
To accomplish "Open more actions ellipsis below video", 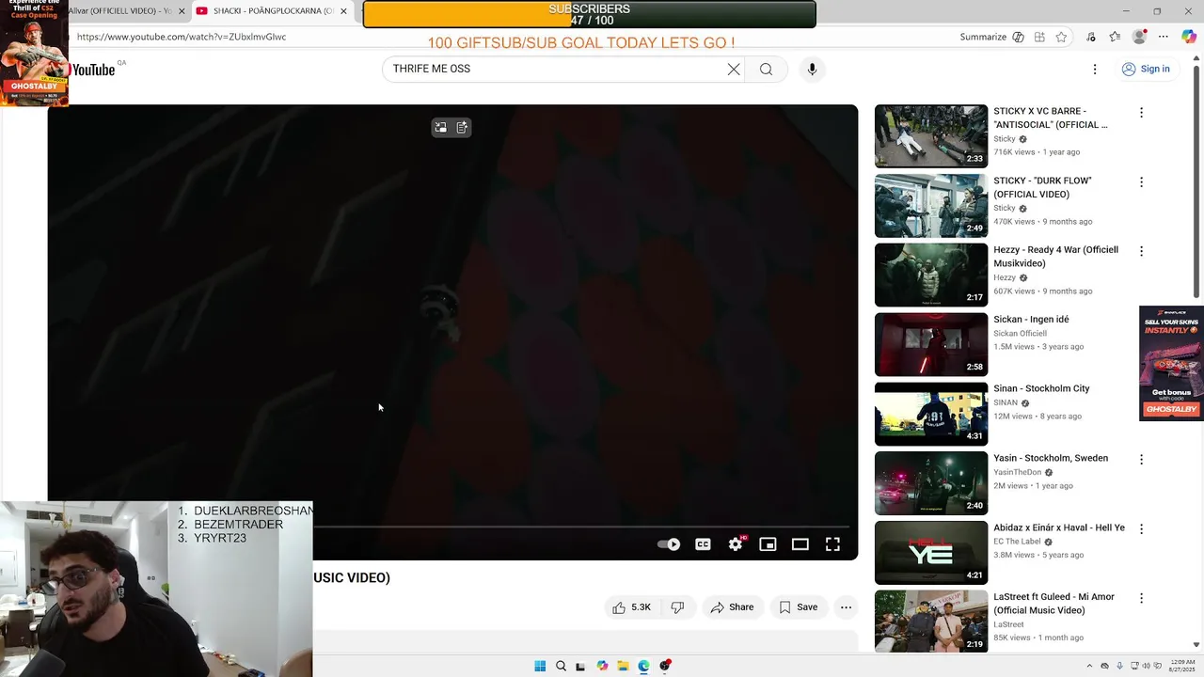I will [x=846, y=607].
